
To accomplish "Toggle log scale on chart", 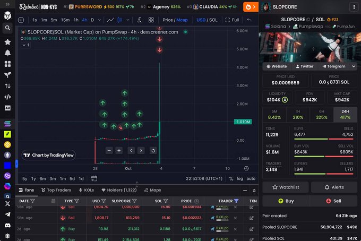I will 240,178.
